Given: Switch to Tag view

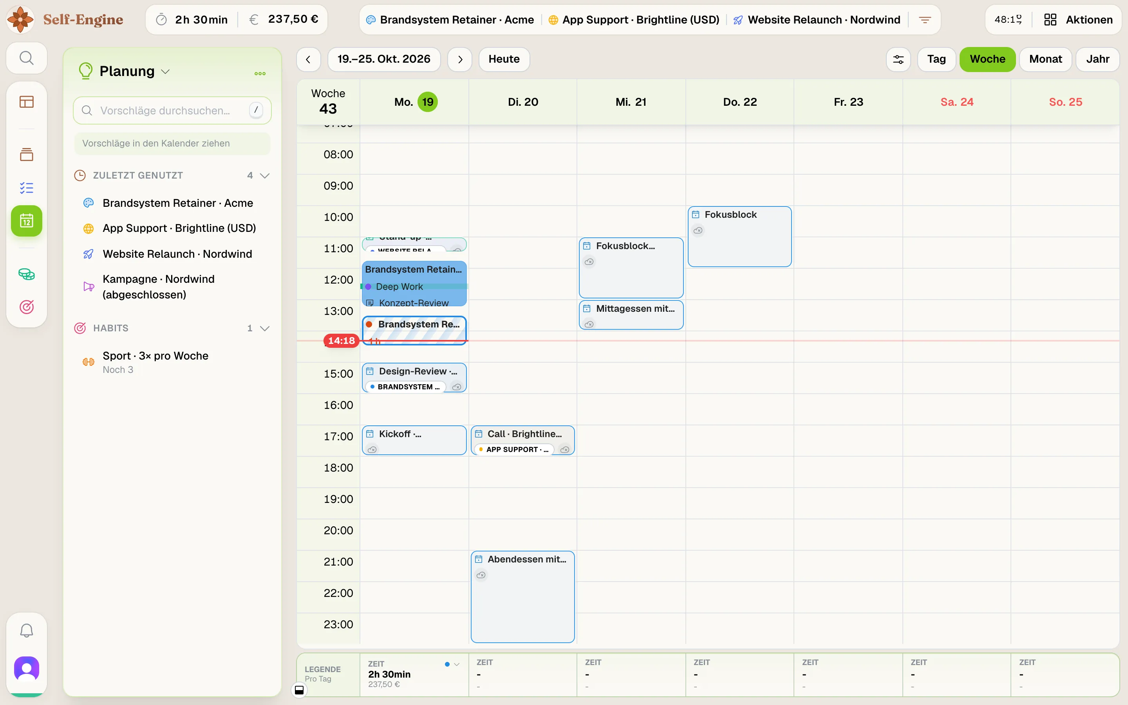Looking at the screenshot, I should 936,59.
